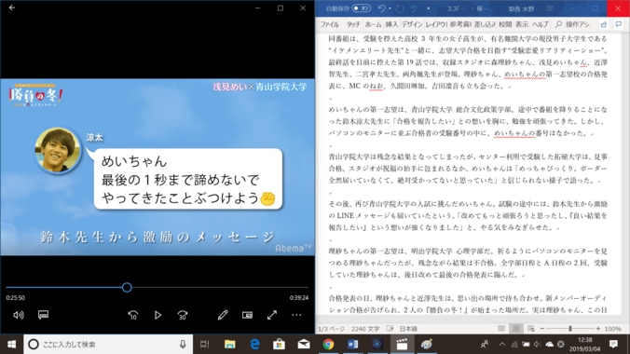Click the Word zoom slider handle
630x354 pixels.
click(570, 329)
